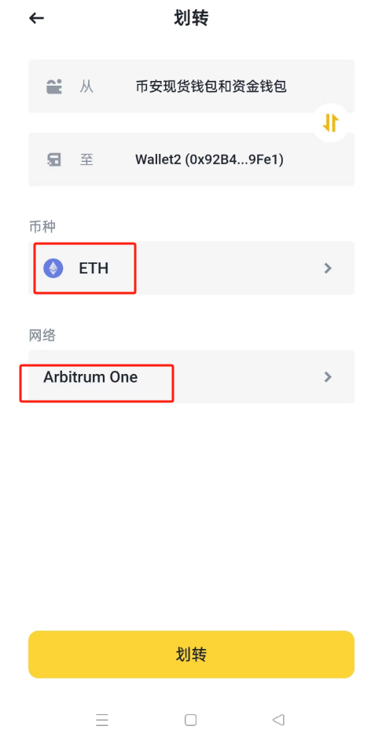Expand the ETH coin selector chevron
Screen dimensions: 382x737
click(x=329, y=269)
